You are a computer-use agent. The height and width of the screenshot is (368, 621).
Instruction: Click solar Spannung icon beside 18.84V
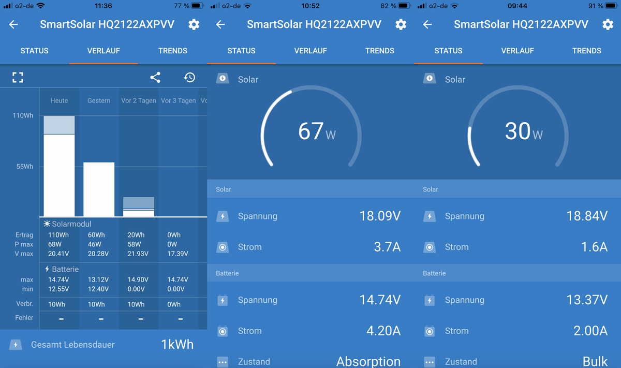430,216
